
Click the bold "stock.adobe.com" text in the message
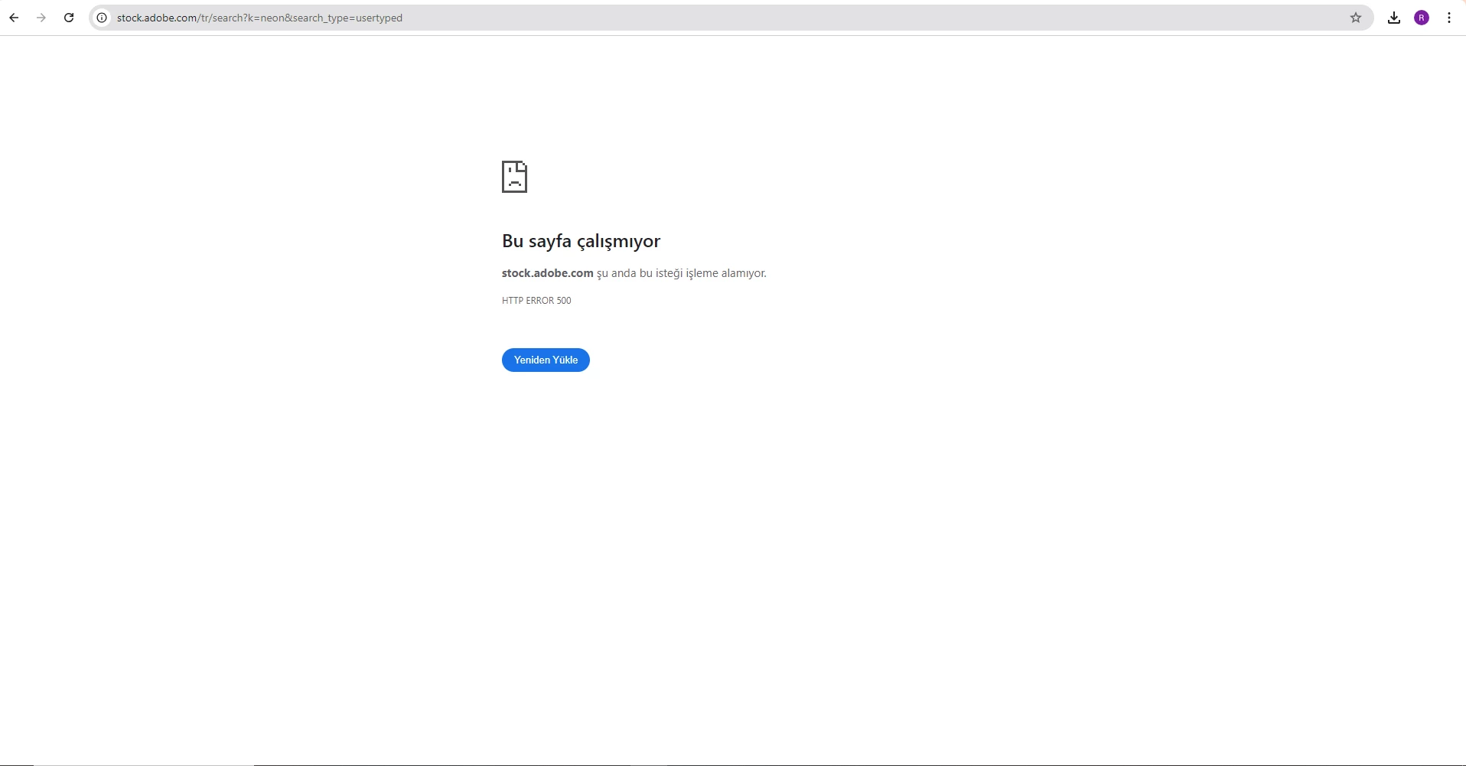[x=548, y=273]
